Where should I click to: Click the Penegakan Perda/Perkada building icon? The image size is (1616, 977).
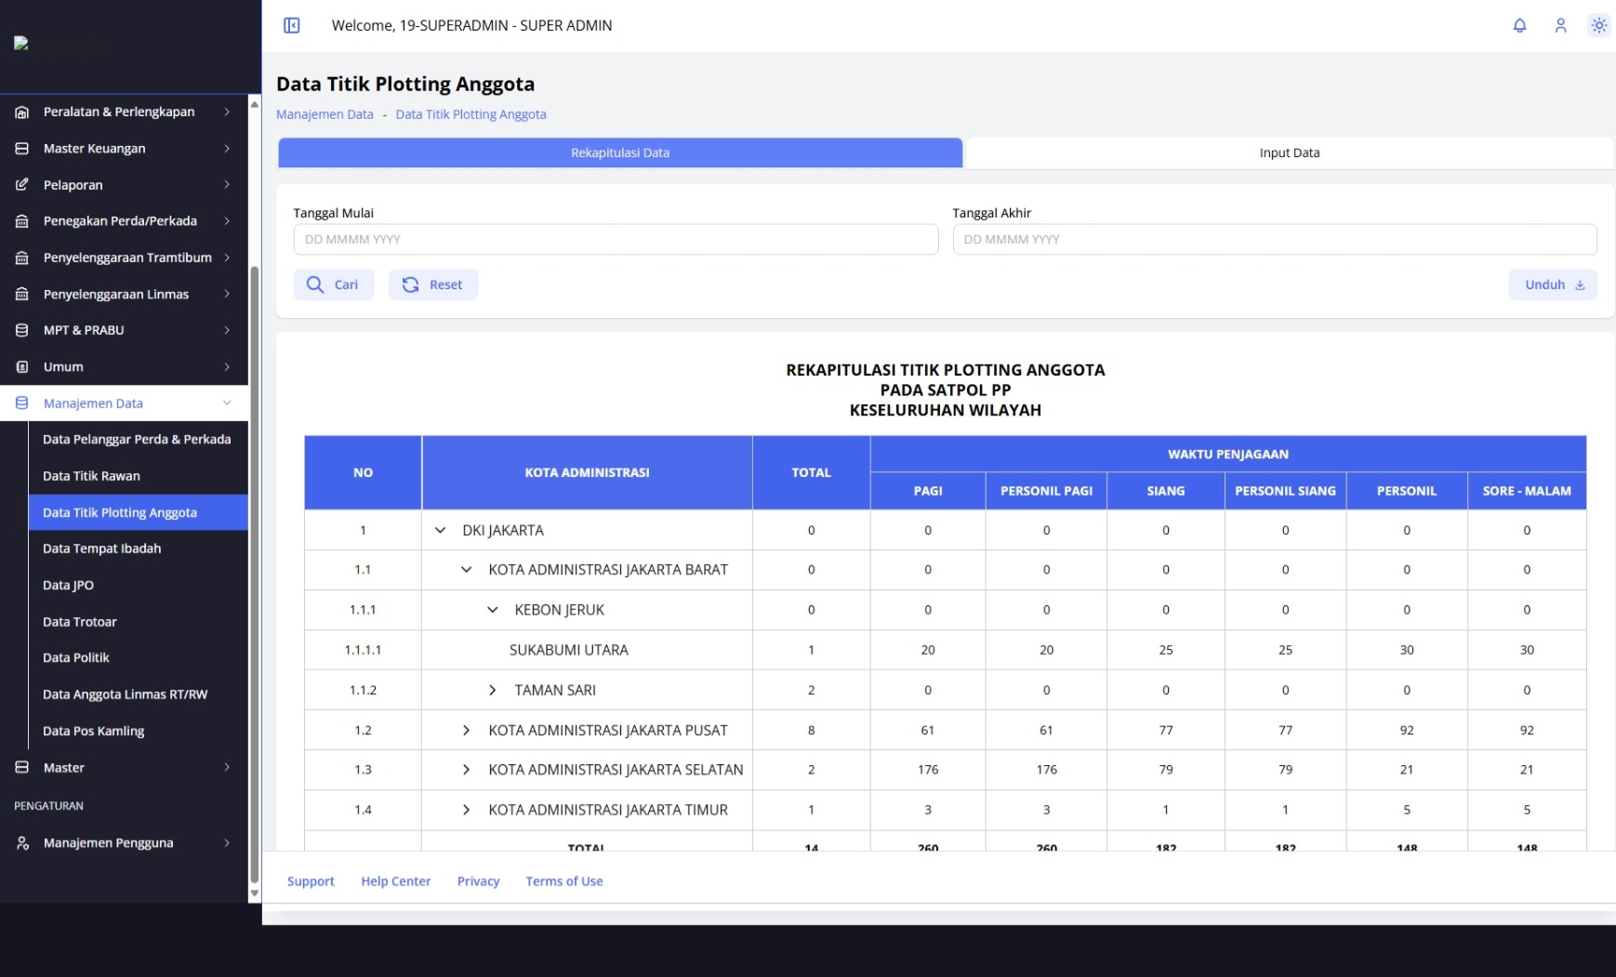click(22, 221)
